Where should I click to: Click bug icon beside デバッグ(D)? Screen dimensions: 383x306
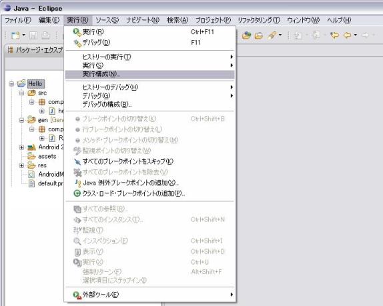(77, 43)
